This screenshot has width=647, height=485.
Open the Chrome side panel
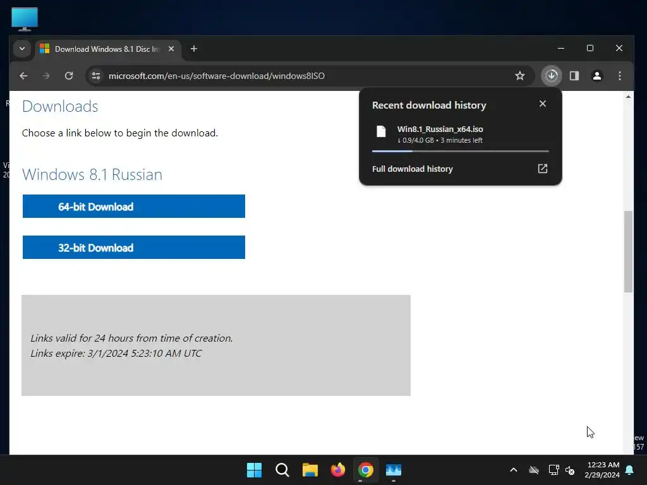[x=574, y=76]
